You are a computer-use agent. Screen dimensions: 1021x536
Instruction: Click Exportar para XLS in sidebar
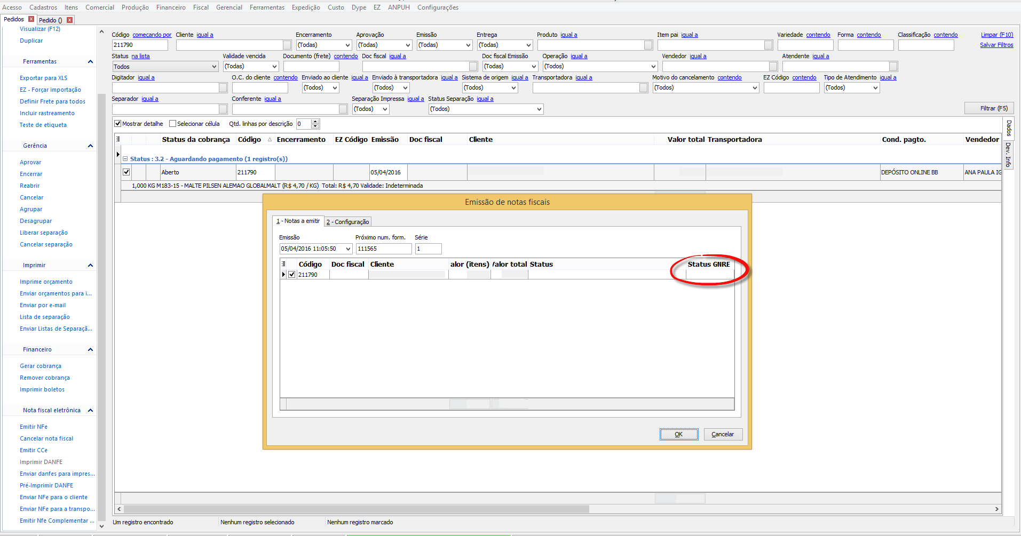[44, 78]
